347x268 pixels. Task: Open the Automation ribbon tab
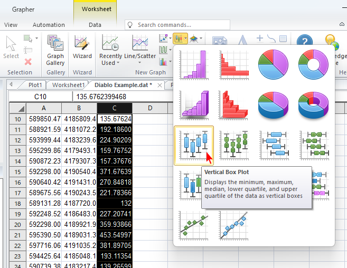(49, 25)
